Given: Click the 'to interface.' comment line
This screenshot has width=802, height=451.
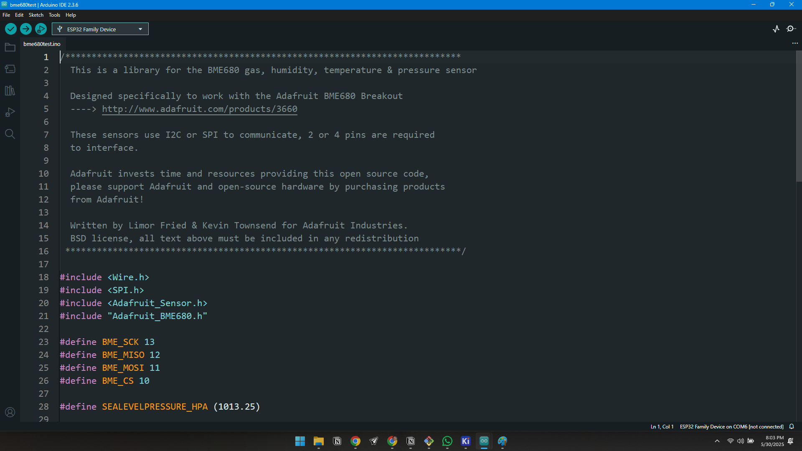Looking at the screenshot, I should [x=104, y=148].
